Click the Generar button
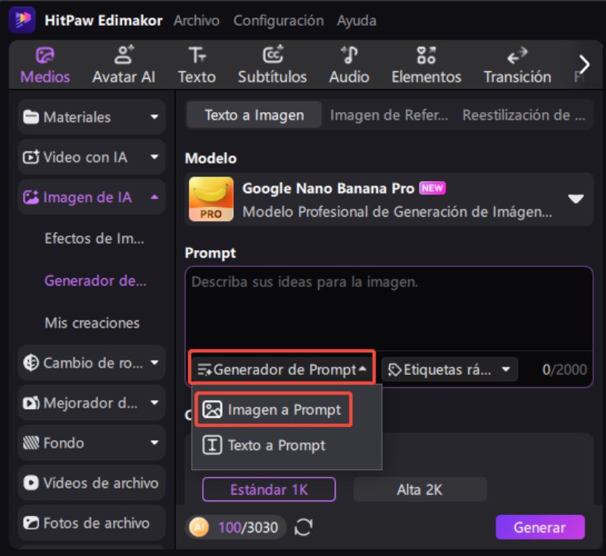The image size is (606, 556). [540, 527]
